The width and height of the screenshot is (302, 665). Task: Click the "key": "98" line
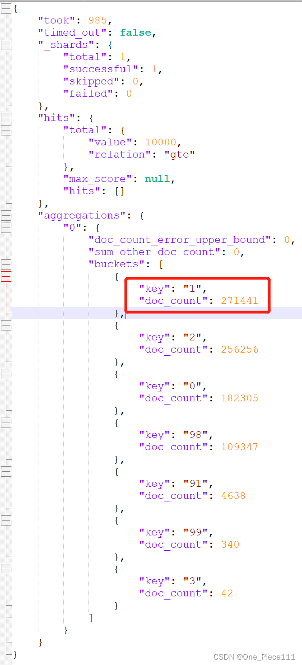click(x=176, y=435)
